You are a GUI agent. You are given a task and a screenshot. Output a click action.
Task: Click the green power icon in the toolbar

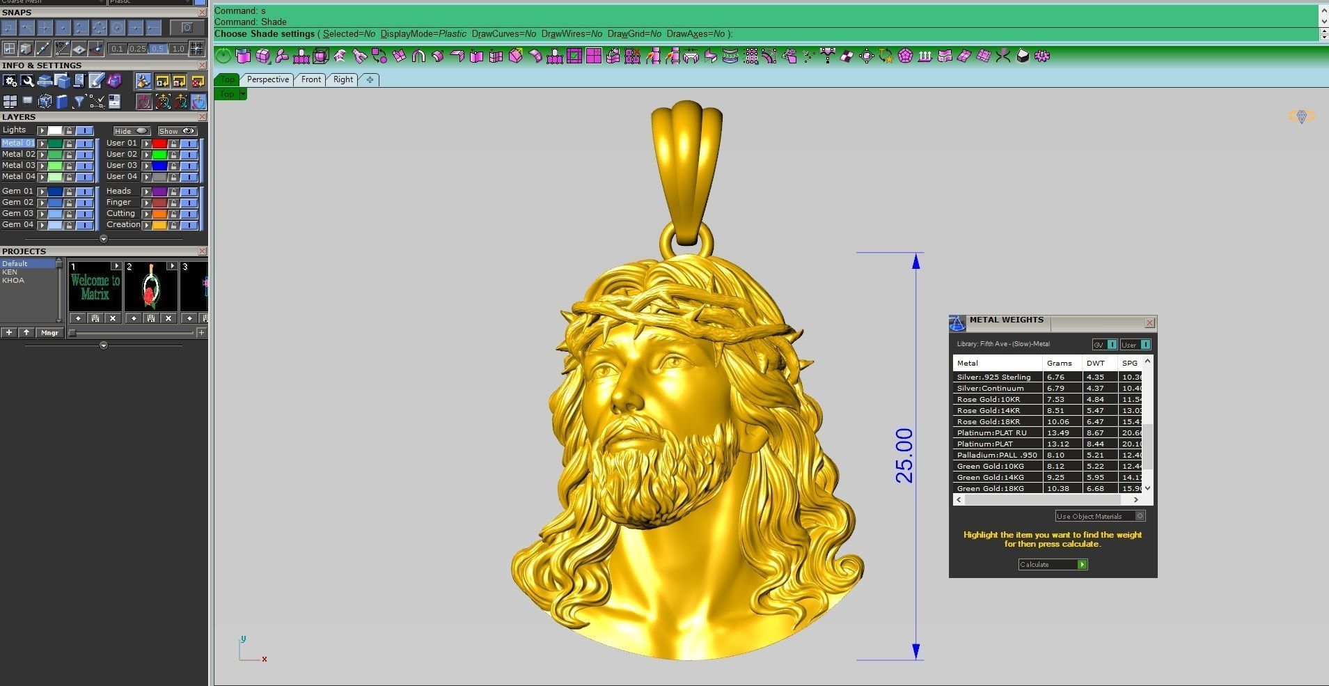coord(223,56)
